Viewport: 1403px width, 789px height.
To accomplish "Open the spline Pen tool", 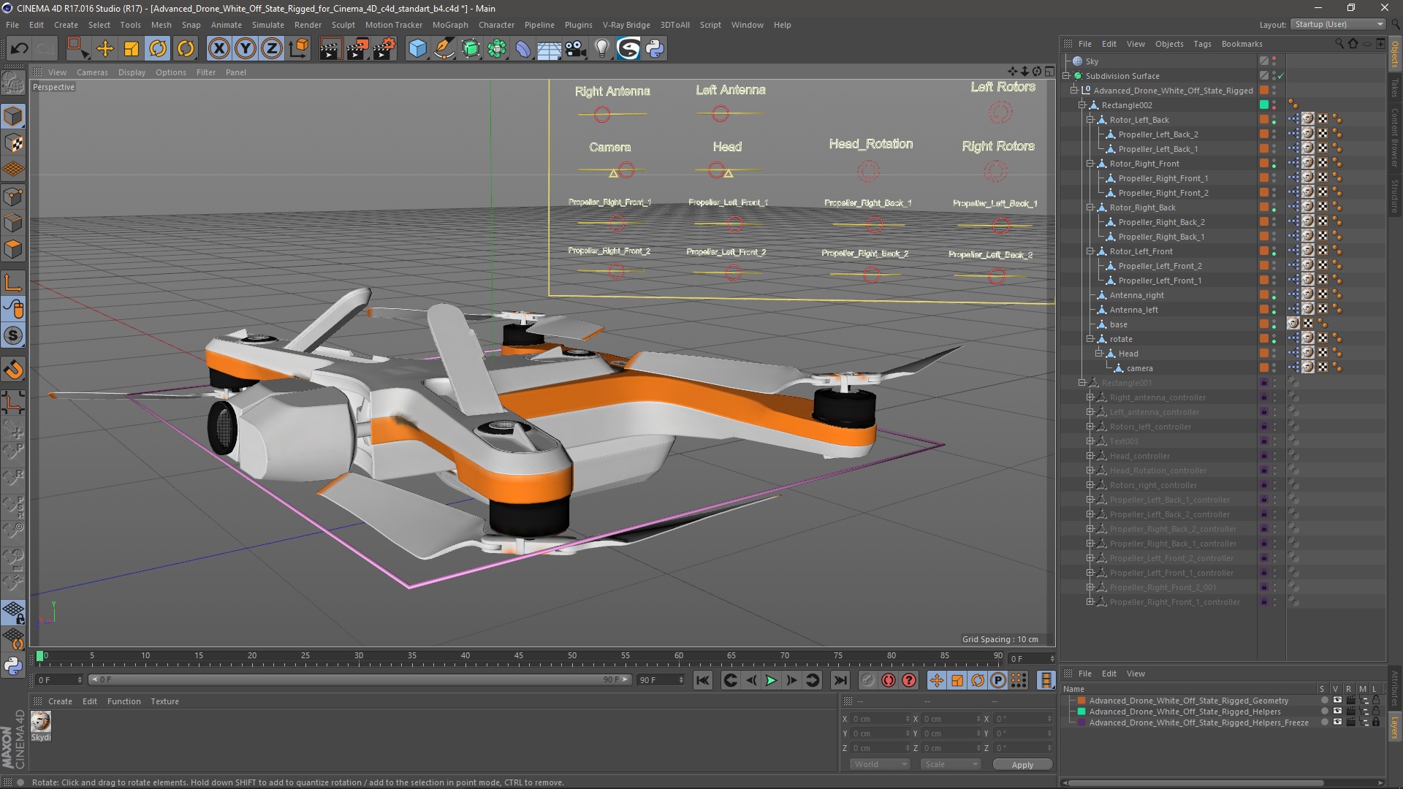I will (x=444, y=49).
